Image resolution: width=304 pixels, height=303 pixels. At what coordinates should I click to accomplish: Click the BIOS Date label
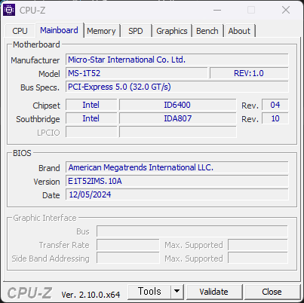(x=51, y=195)
